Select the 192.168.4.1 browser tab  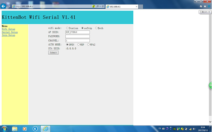click(x=122, y=7)
